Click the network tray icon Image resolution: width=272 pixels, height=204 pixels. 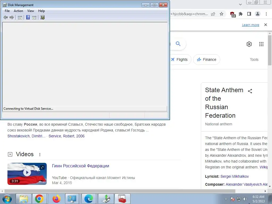[x=239, y=199]
